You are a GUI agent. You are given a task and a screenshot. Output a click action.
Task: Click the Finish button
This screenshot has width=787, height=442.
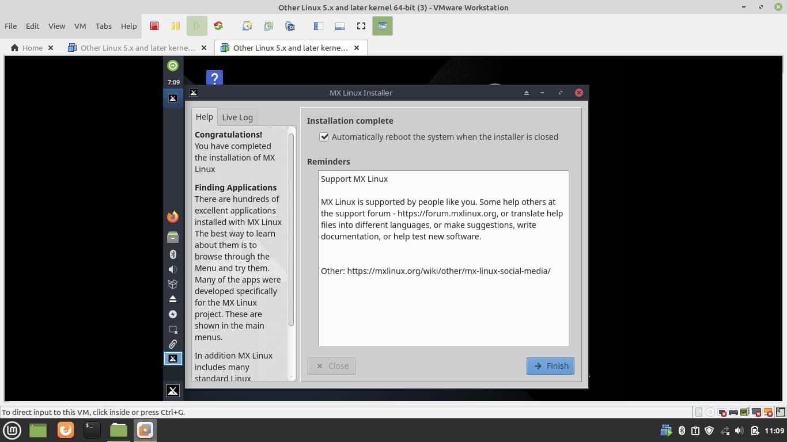coord(550,366)
